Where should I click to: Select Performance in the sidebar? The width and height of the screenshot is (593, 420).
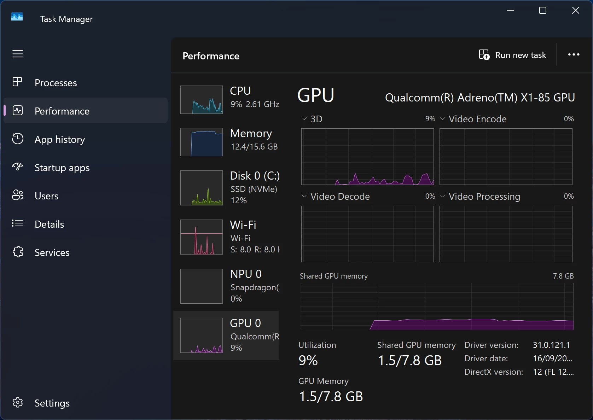[85, 111]
